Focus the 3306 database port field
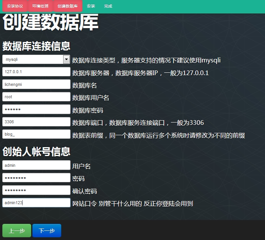This screenshot has width=265, height=240. point(36,122)
